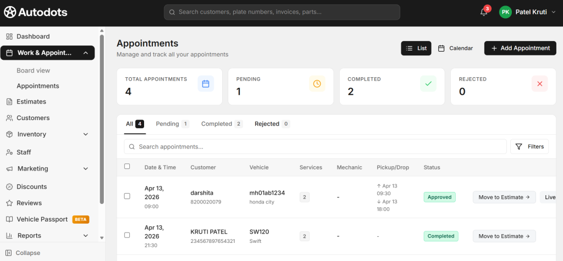This screenshot has width=563, height=261.
Task: Select the KRUTI PATEL row checkbox
Action: click(127, 235)
